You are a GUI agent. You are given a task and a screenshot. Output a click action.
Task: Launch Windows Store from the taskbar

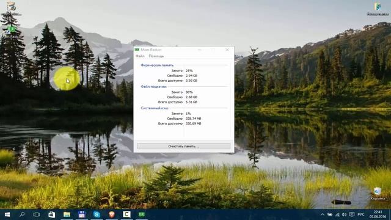point(51,215)
